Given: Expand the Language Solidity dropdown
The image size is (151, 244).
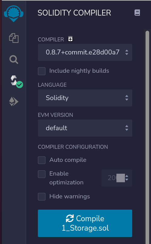Looking at the screenshot, I should pyautogui.click(x=85, y=98).
